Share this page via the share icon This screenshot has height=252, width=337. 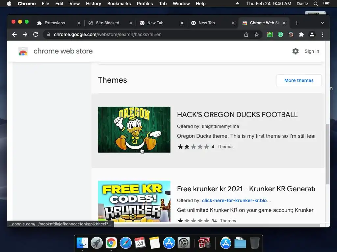coord(246,34)
